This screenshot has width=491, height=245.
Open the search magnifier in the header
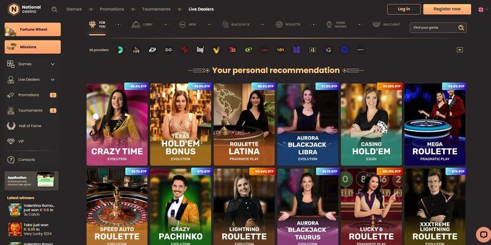click(x=54, y=9)
